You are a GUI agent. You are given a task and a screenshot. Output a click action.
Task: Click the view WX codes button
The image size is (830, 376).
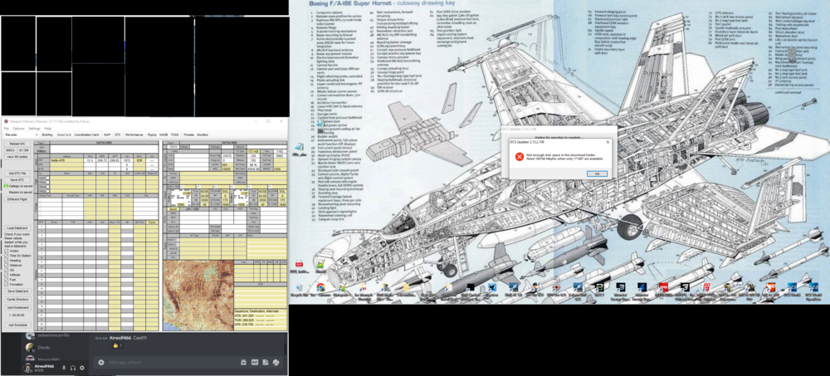[x=17, y=157]
